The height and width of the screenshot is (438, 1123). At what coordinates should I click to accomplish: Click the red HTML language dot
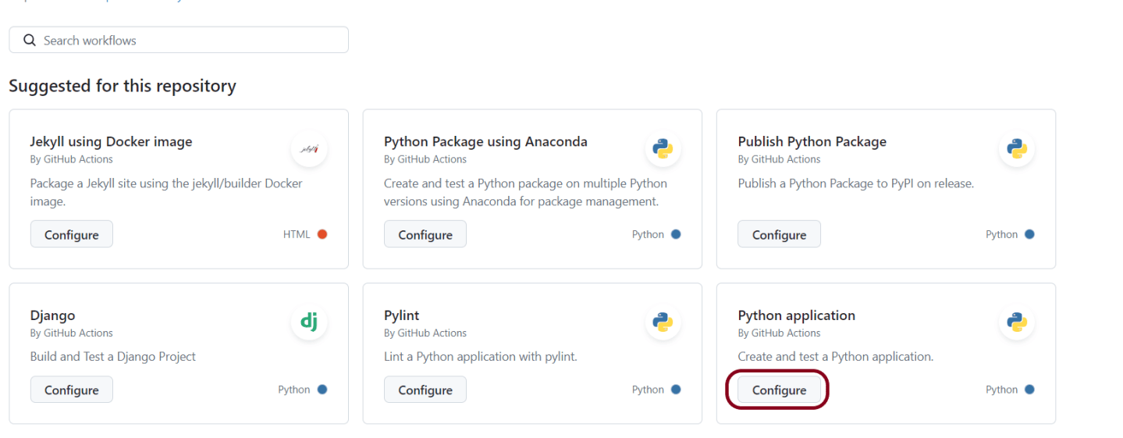[x=322, y=234]
